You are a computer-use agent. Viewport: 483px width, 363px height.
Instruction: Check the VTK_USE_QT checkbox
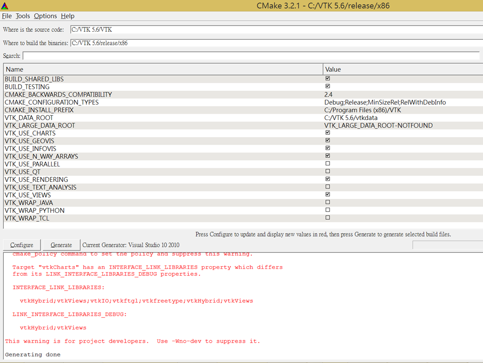click(x=328, y=171)
